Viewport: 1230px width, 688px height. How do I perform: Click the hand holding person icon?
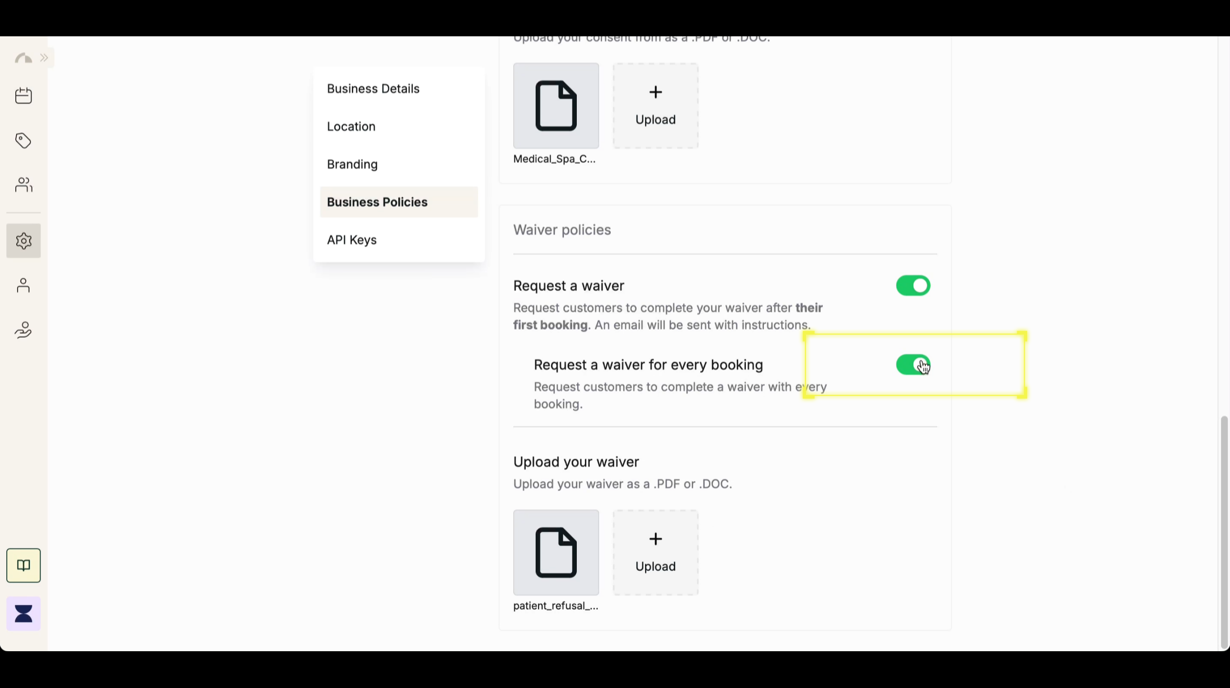pos(23,330)
